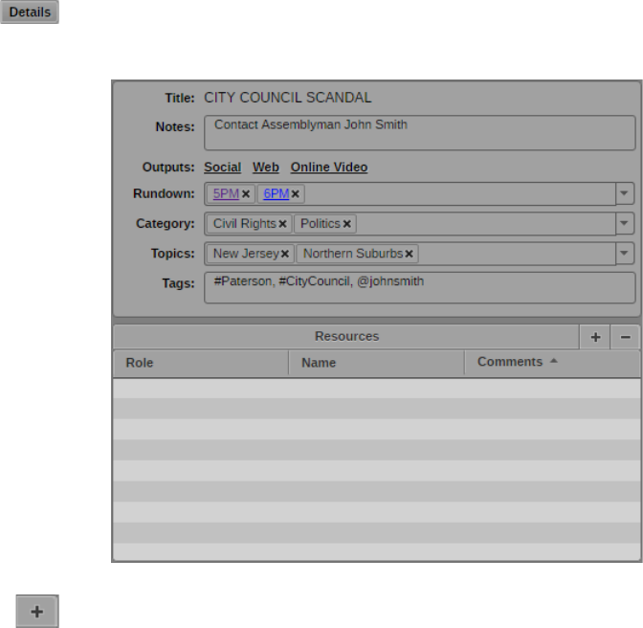
Task: Open the Topics dropdown arrow
Action: [625, 254]
